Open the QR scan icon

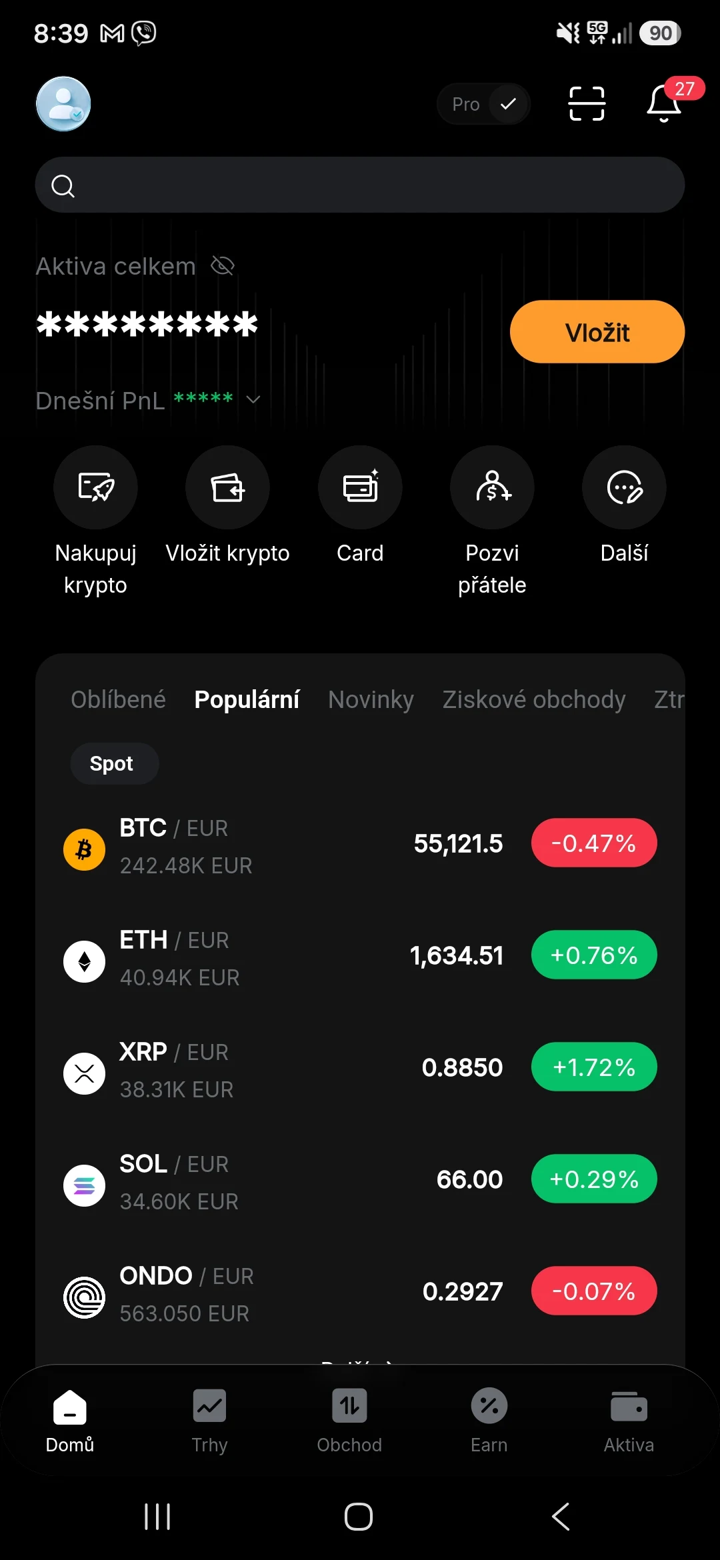click(587, 104)
